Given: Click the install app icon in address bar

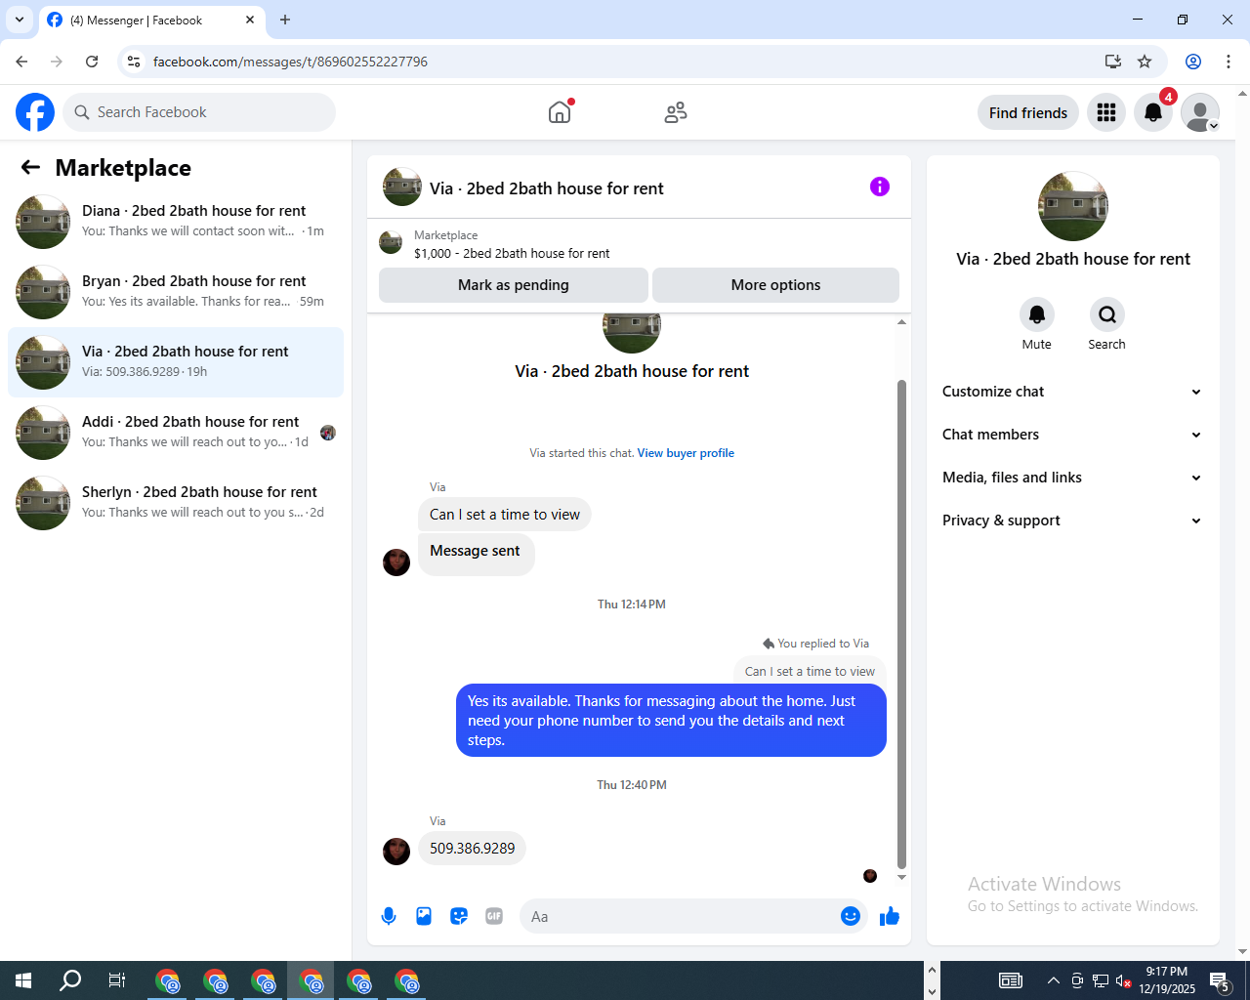Looking at the screenshot, I should click(1112, 62).
